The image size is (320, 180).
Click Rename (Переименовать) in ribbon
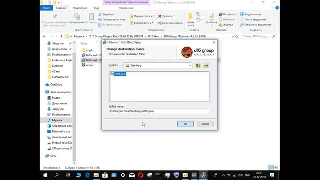tap(170, 23)
